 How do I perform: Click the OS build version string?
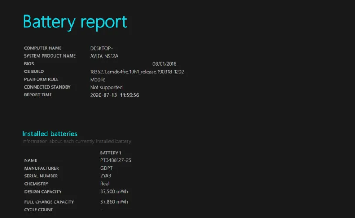[137, 72]
